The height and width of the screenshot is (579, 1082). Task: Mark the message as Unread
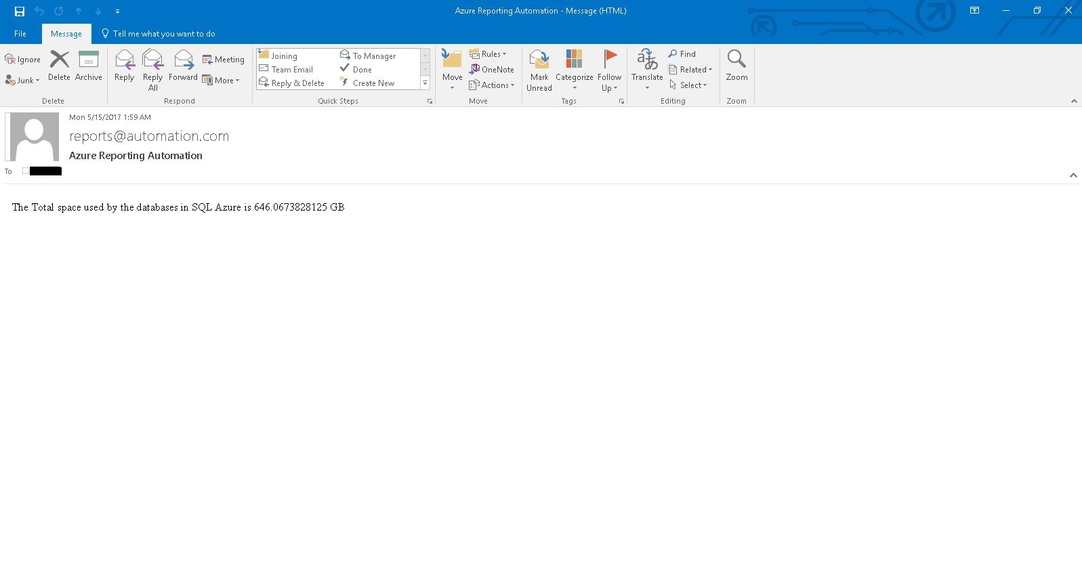point(539,70)
